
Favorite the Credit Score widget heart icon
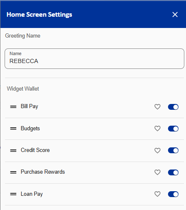tap(158, 150)
